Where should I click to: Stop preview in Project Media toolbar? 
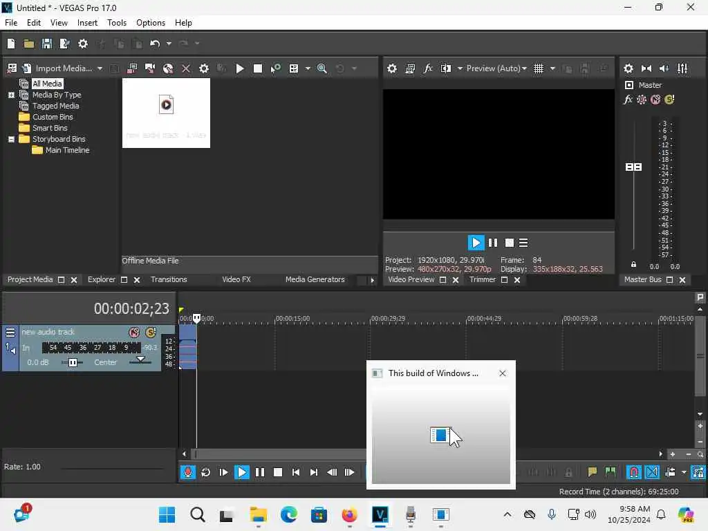[258, 68]
